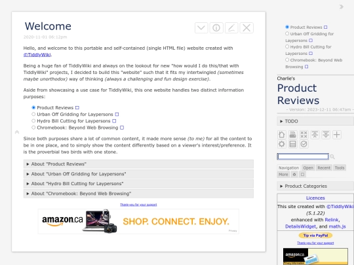Switch to the Open sidebar tab
This screenshot has height=265, width=354.
click(x=308, y=168)
